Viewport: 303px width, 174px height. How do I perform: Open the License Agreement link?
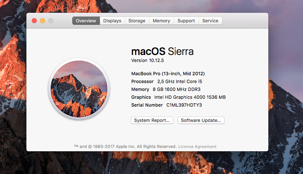point(197,147)
